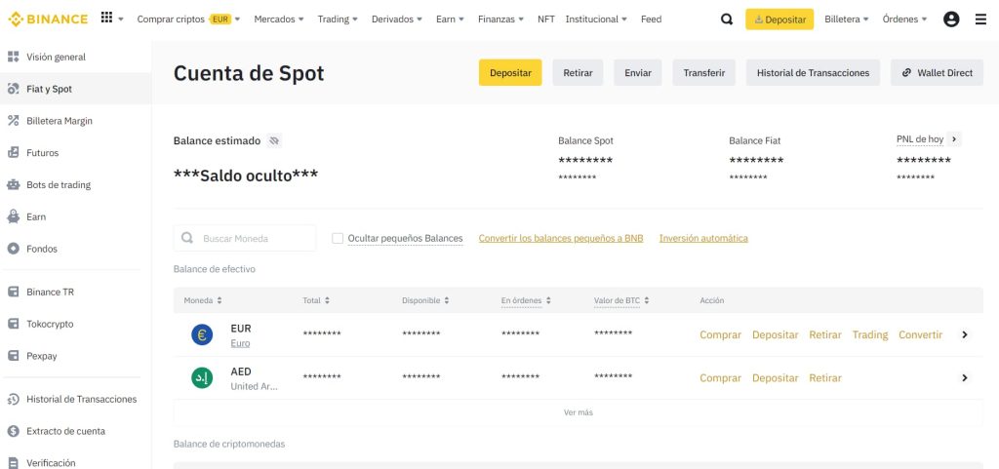999x469 pixels.
Task: Open the user profile avatar icon
Action: point(951,20)
